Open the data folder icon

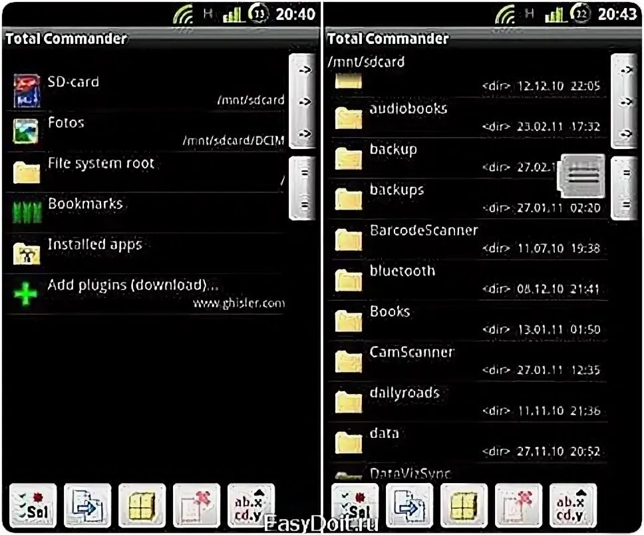[349, 442]
